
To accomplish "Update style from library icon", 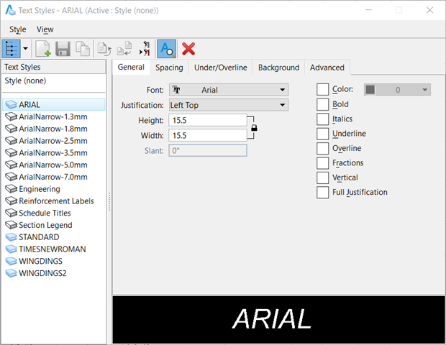I will (x=124, y=49).
